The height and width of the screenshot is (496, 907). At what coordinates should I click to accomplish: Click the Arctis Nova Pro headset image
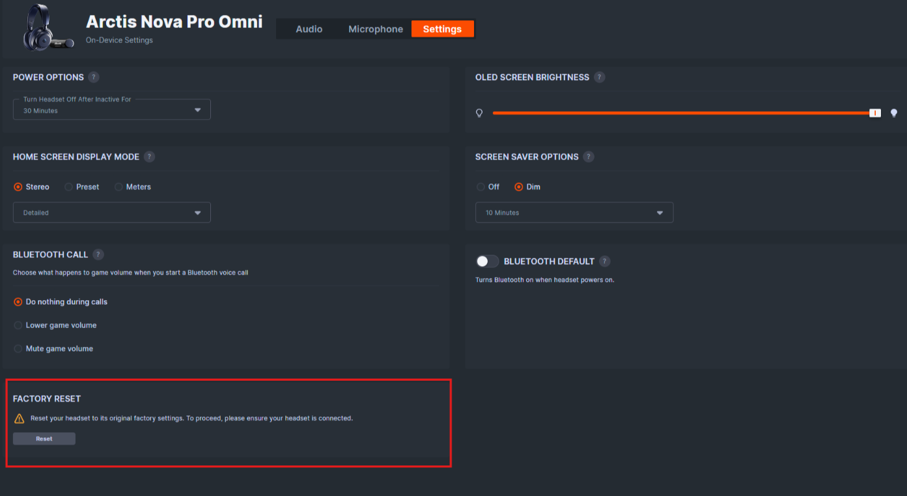click(x=48, y=28)
